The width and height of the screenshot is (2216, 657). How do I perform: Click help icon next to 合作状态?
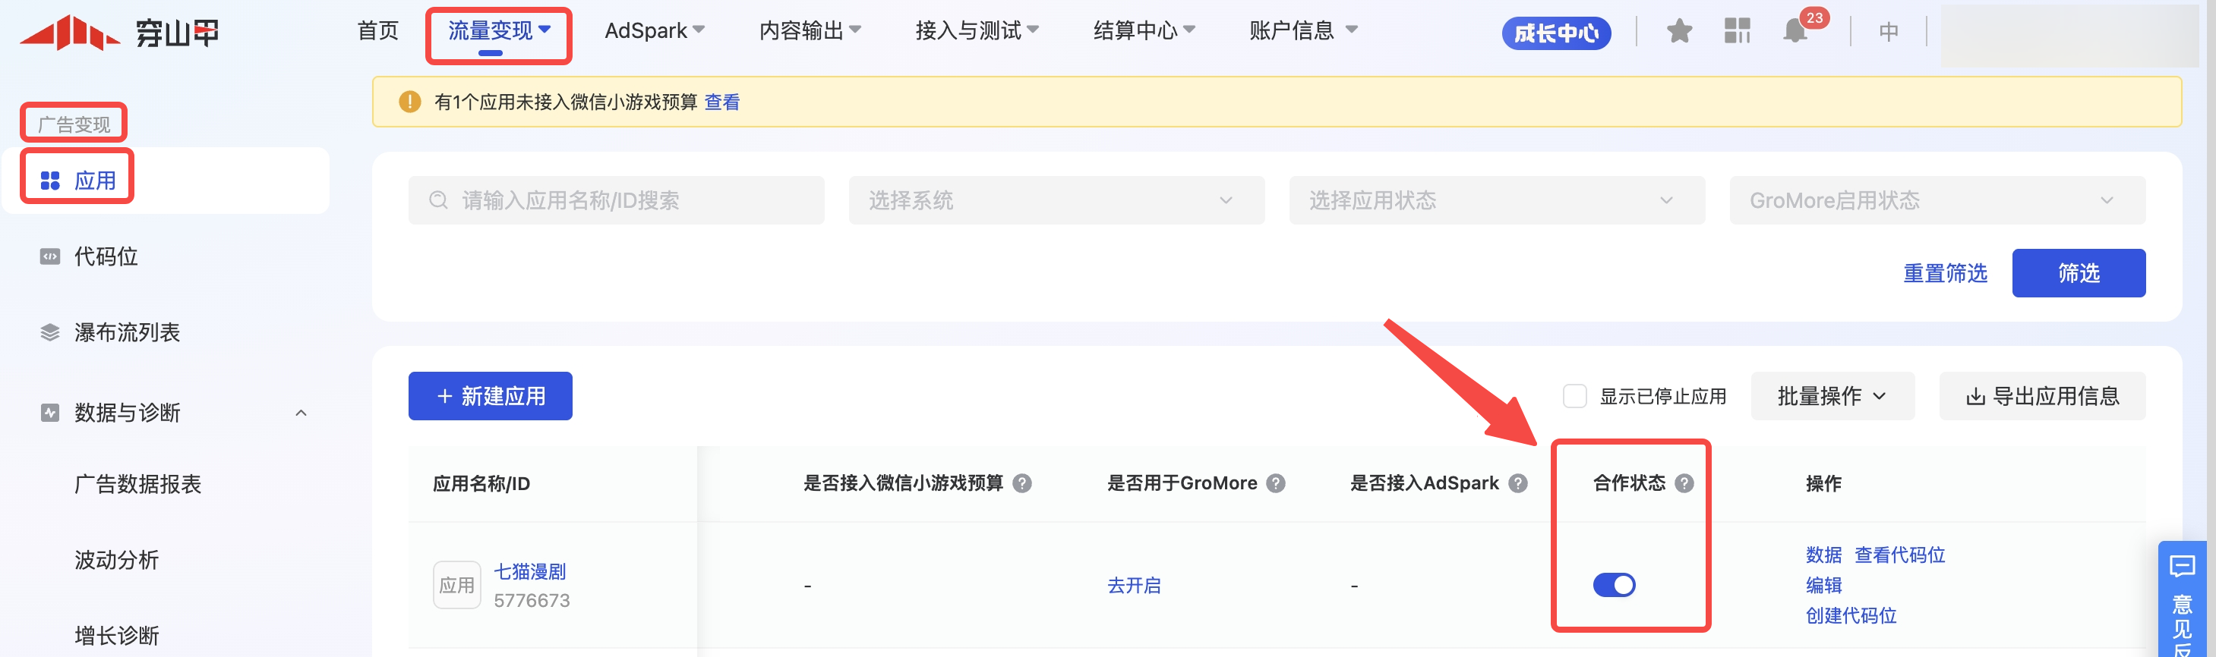coord(1684,483)
